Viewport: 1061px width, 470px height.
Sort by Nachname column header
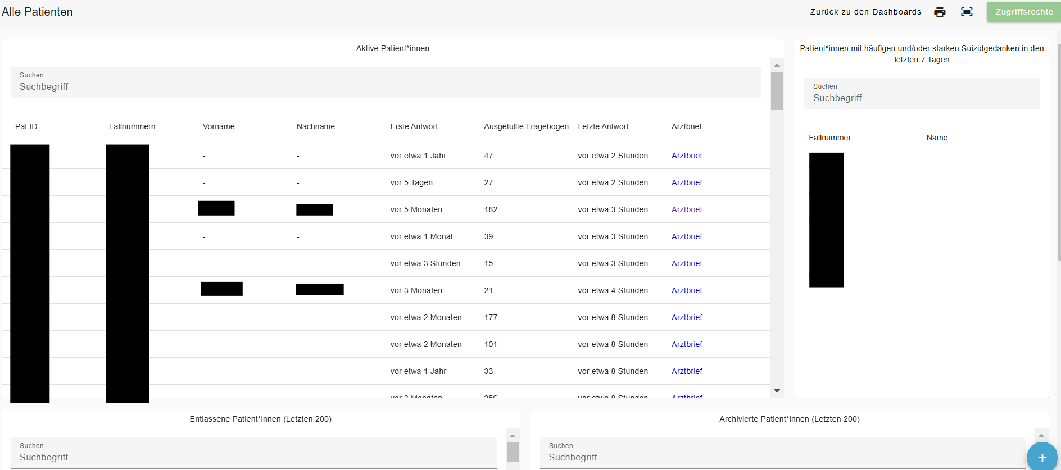pos(316,126)
